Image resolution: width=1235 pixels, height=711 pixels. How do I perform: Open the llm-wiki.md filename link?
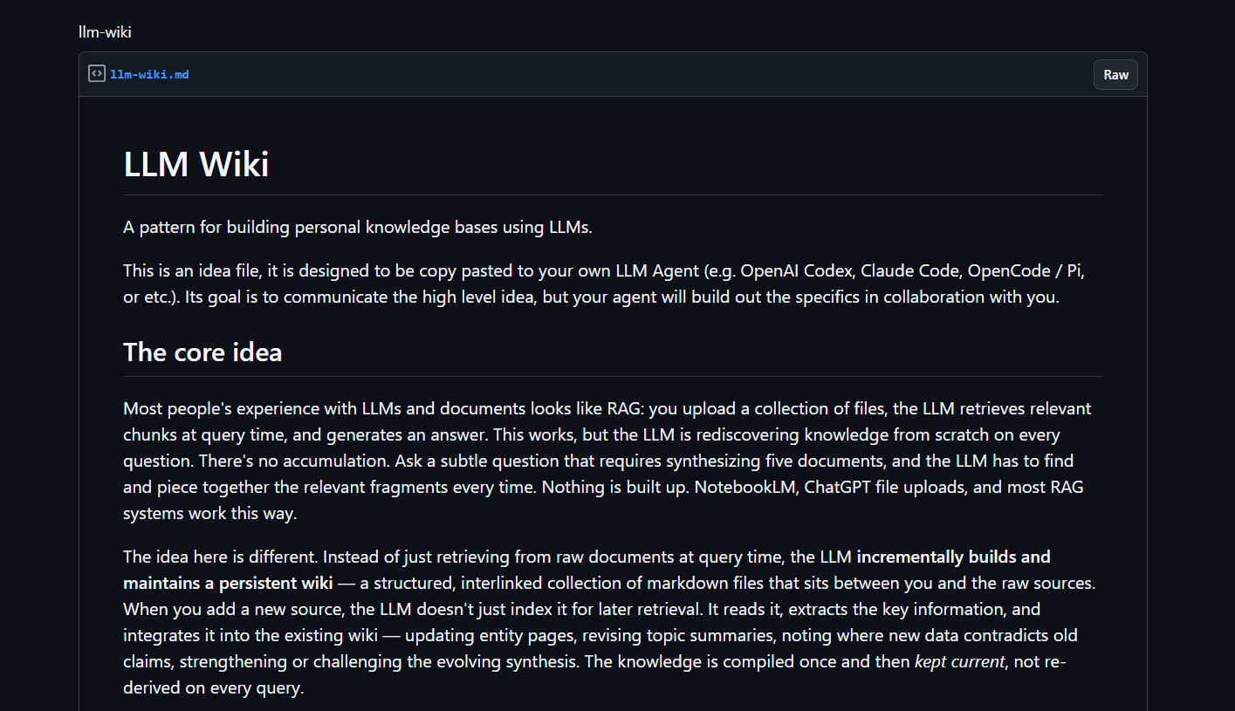pos(149,74)
